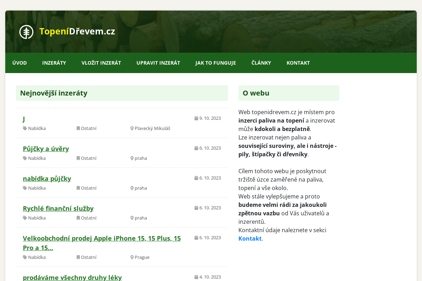Open the Kontakt menu item
This screenshot has height=281, width=422.
[x=298, y=63]
